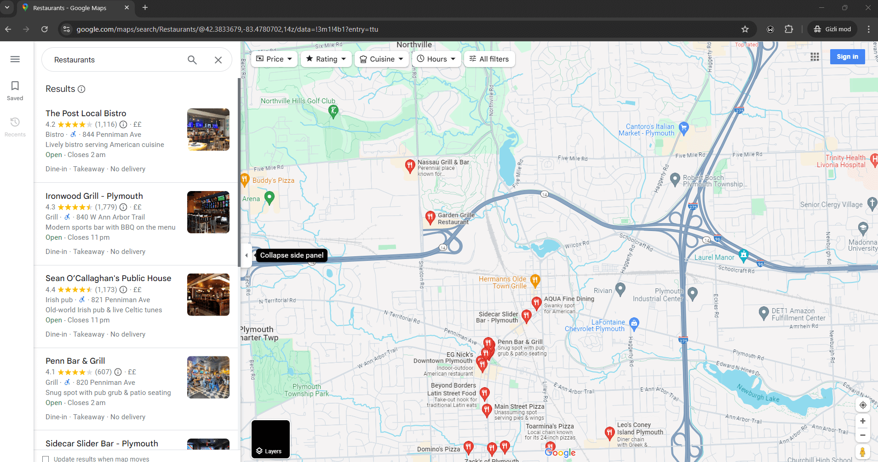Select the Beyond Borders Latin Street Food pin
Screen dimensions: 878x462
(485, 394)
